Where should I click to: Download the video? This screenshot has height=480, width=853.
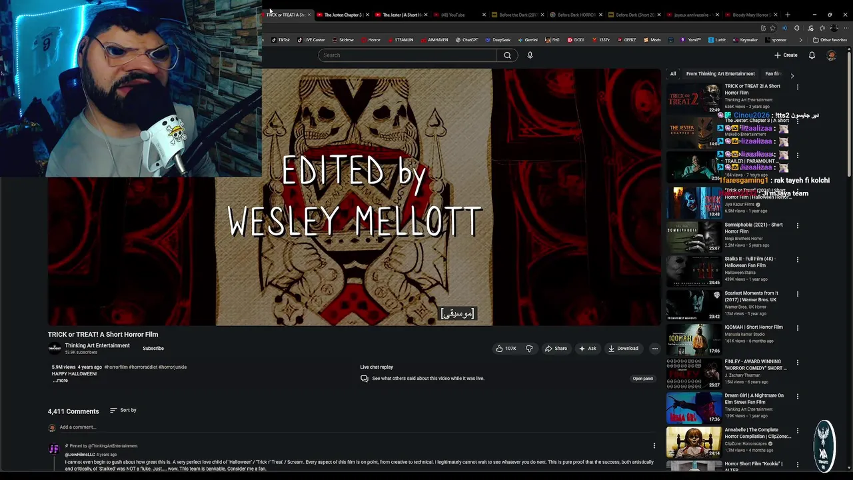pos(623,348)
